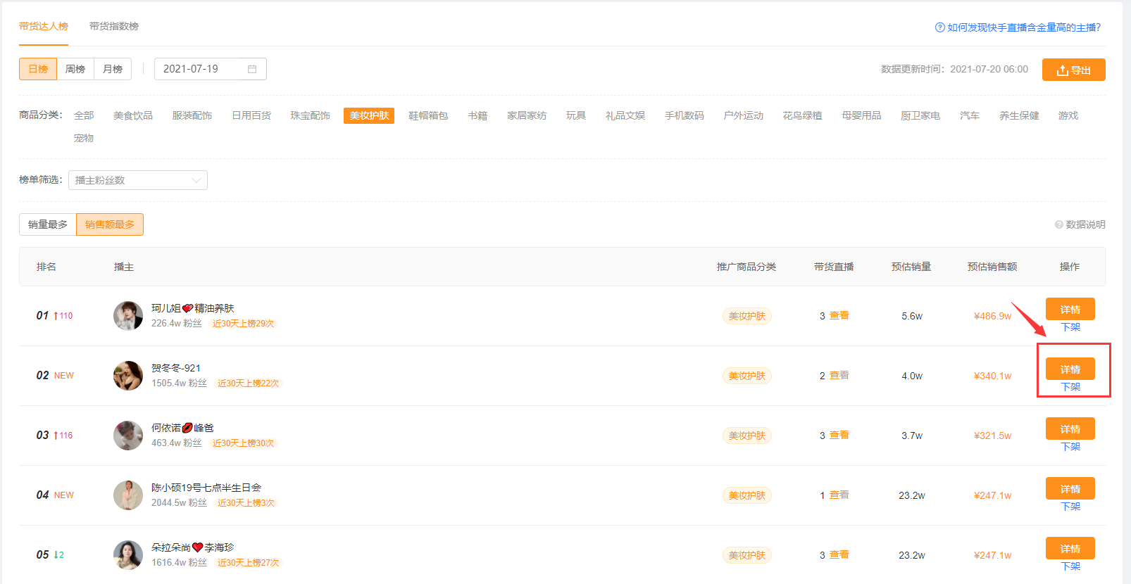The width and height of the screenshot is (1131, 584).
Task: Select category 美食饮品
Action: tap(133, 115)
